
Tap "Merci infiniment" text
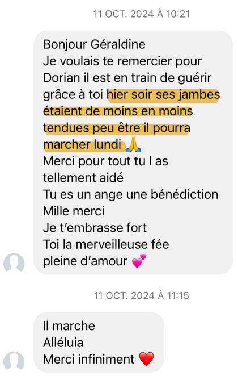point(89,359)
